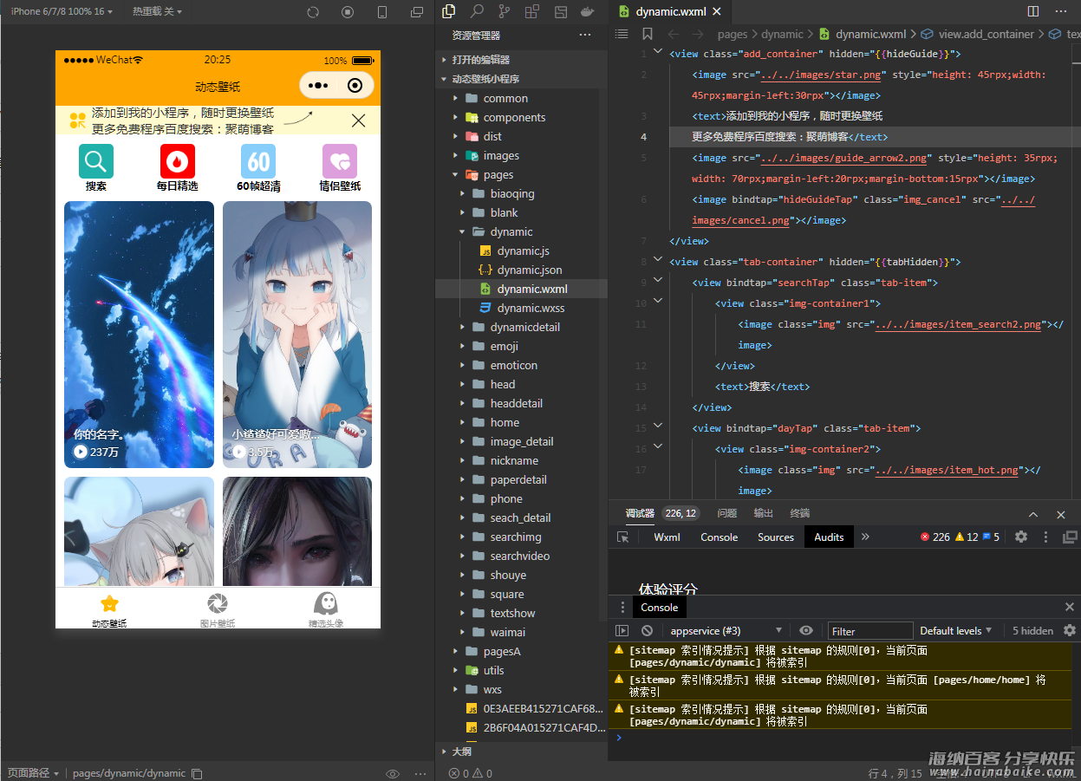Go forward with the editor right arrow
Viewport: 1081px width, 781px height.
tap(700, 34)
